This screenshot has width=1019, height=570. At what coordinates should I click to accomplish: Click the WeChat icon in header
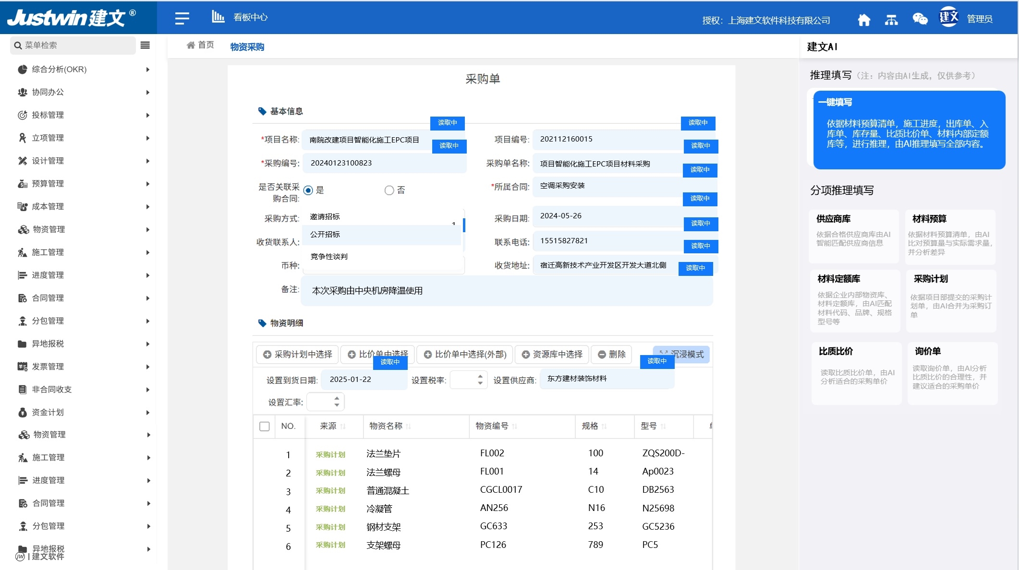click(x=920, y=19)
